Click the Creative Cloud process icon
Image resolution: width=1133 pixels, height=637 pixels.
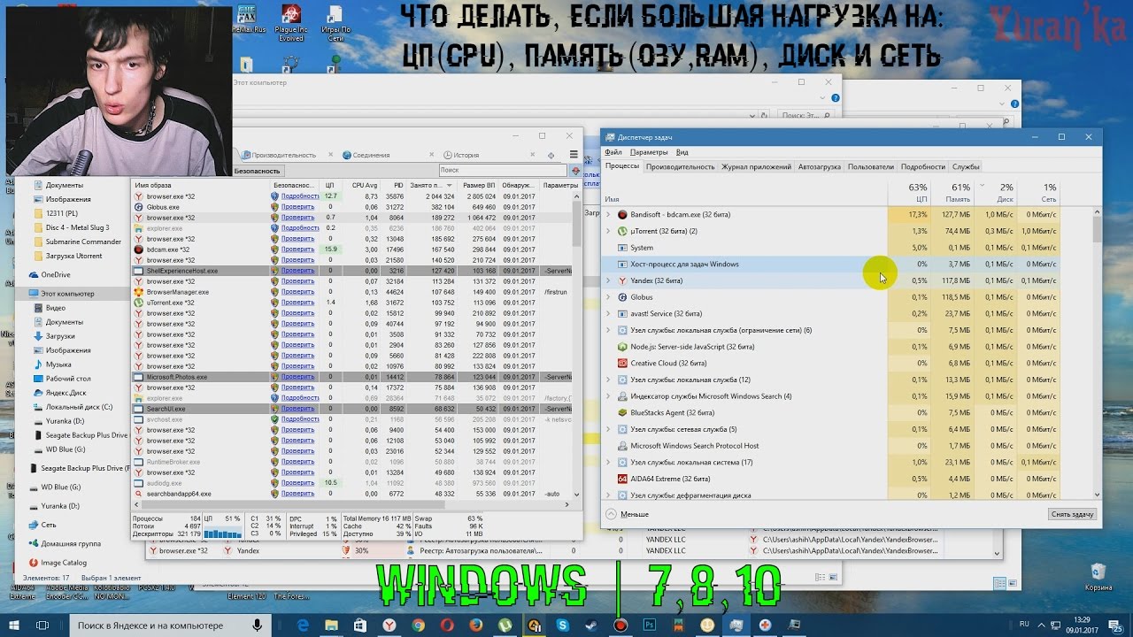tap(622, 363)
